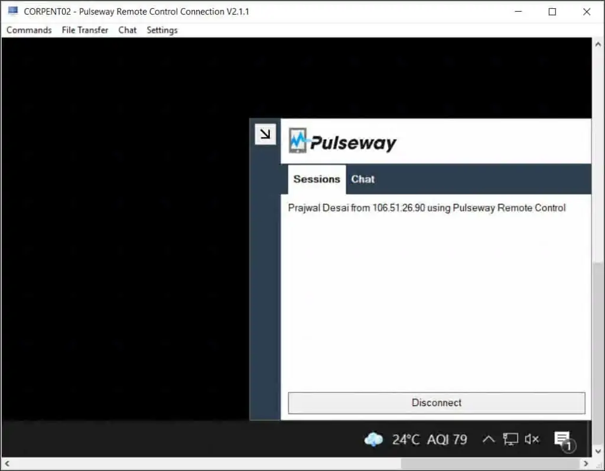Close the Remote Control Connection window
Image resolution: width=605 pixels, height=471 pixels.
coord(587,12)
